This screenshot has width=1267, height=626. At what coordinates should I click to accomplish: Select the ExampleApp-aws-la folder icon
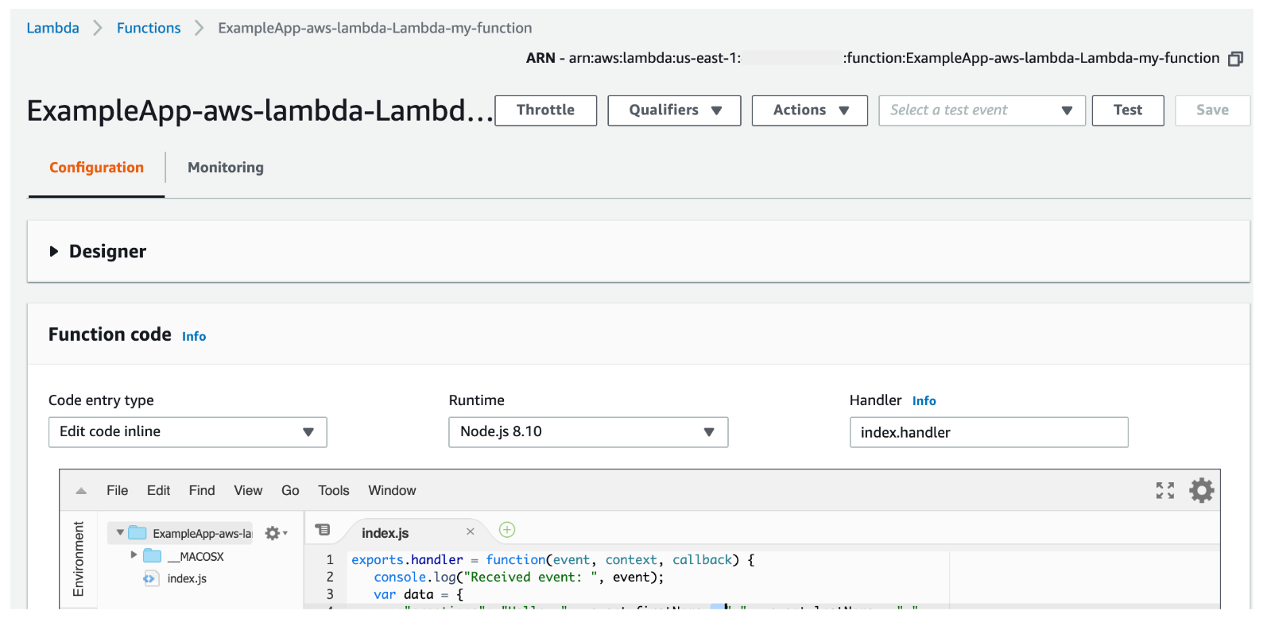(138, 532)
